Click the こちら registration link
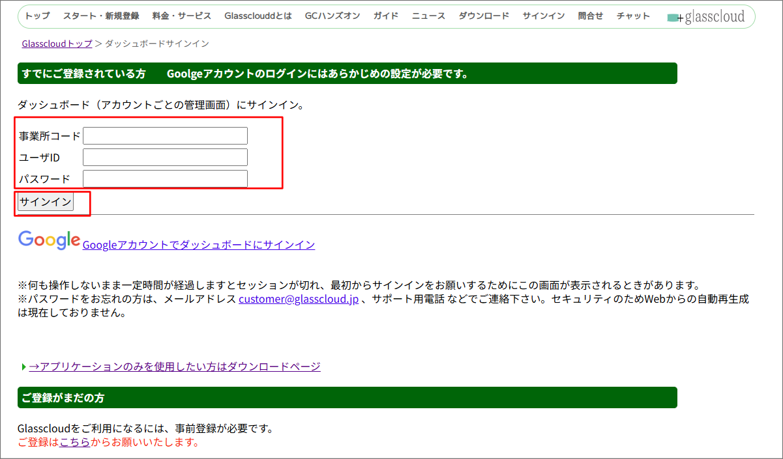Screen dimensions: 783x459 click(x=75, y=441)
